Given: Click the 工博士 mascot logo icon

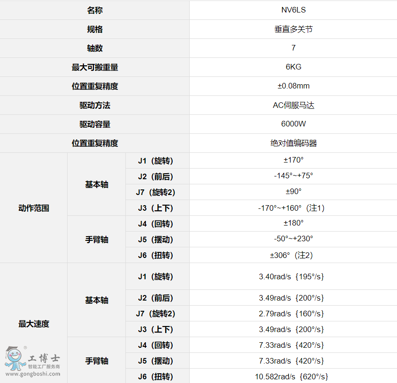Looking at the screenshot, I should [14, 358].
